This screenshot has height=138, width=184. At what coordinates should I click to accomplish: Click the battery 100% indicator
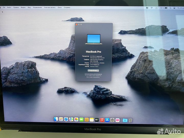coord(164,8)
